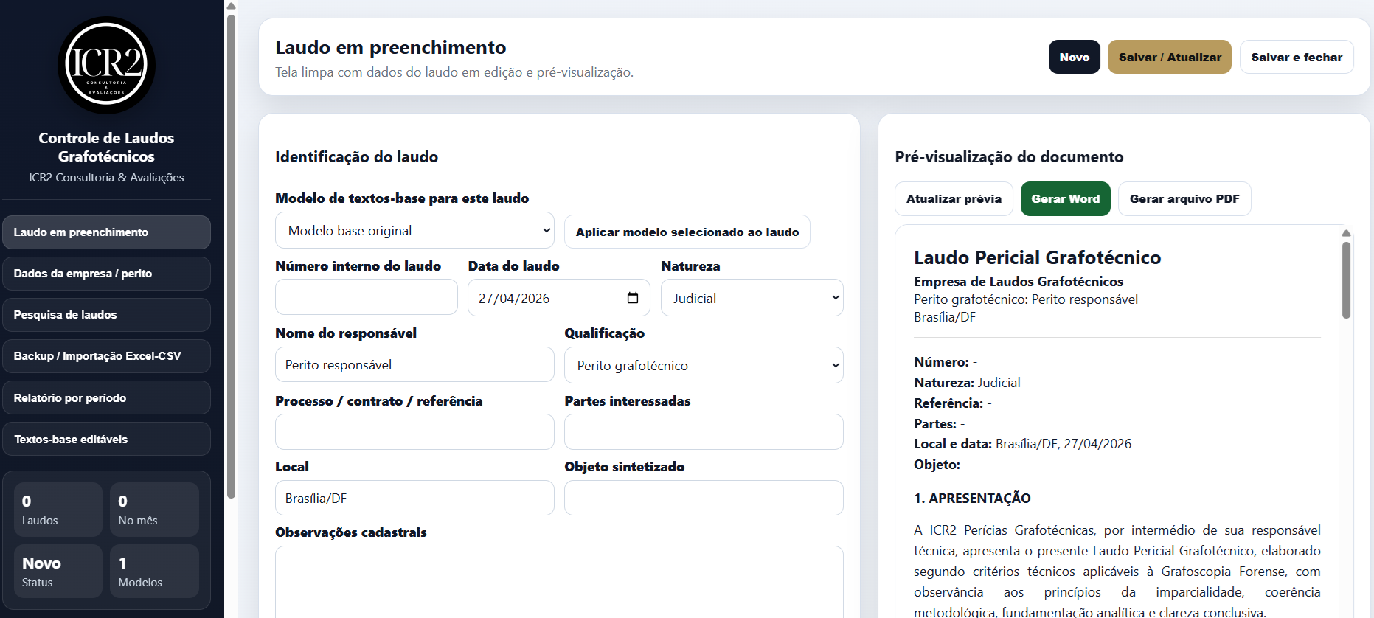This screenshot has height=618, width=1374.
Task: Open Backup / Importação Excel-CSV section
Action: click(106, 356)
